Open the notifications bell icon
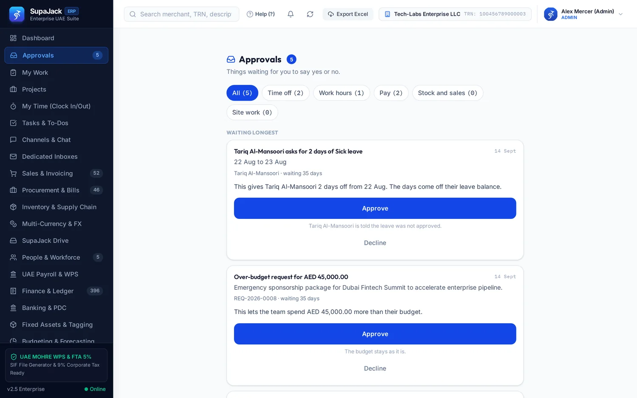Viewport: 637px width, 398px height. pyautogui.click(x=290, y=14)
